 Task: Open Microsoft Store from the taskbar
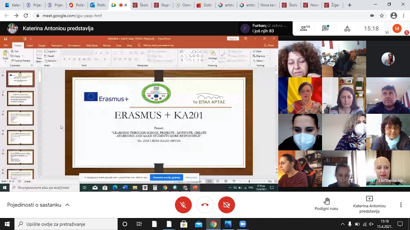[x=184, y=224]
